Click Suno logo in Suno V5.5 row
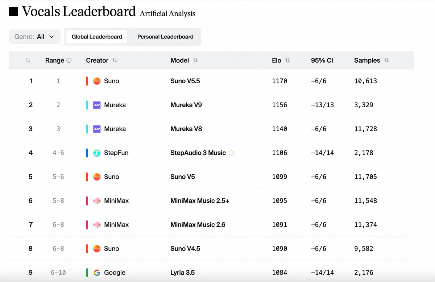This screenshot has height=282, width=435. click(97, 81)
